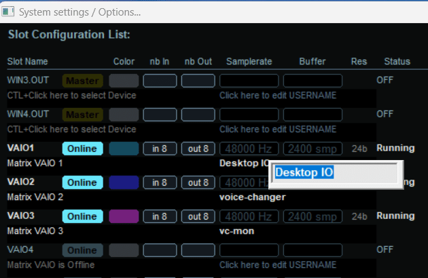Click the Running status of VAIO1
428x278 pixels.
(x=395, y=148)
